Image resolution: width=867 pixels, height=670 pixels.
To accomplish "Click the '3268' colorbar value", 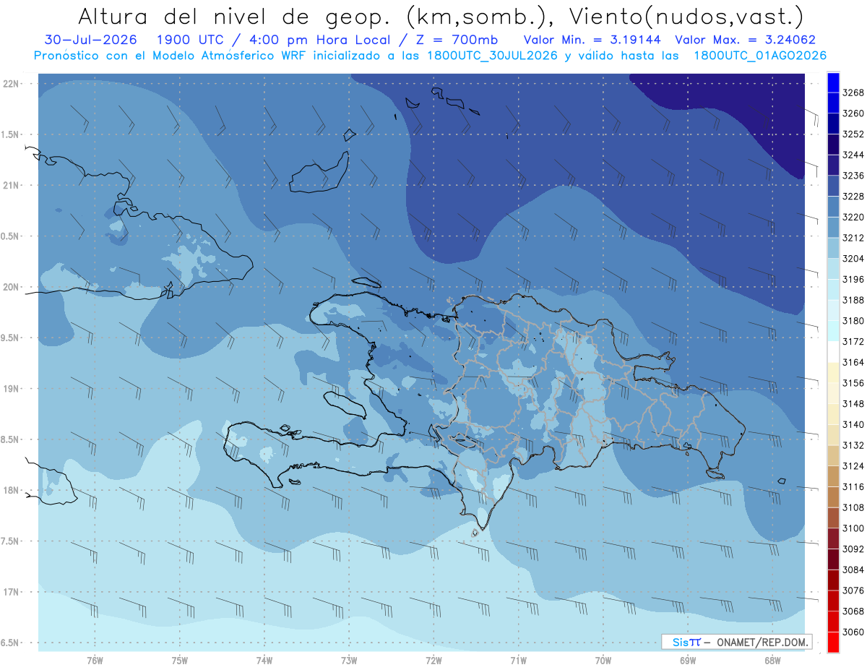I will [853, 93].
